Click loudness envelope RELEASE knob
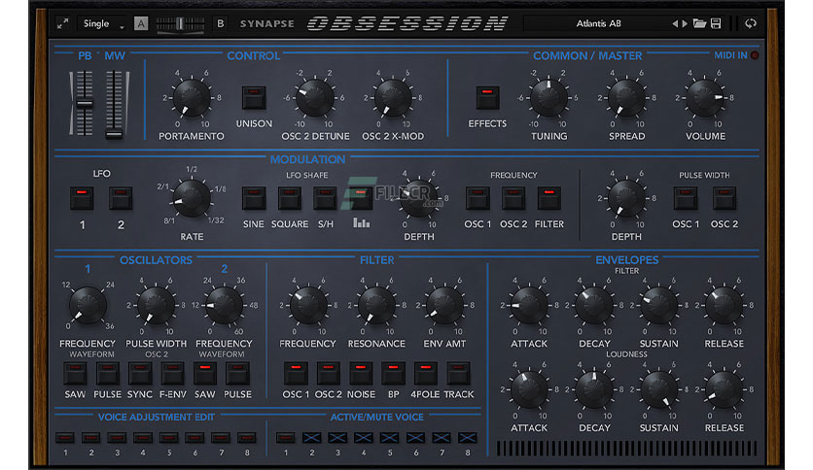The image size is (813, 470). point(724,389)
